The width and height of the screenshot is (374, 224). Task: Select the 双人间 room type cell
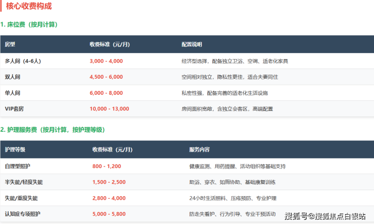pyautogui.click(x=13, y=77)
